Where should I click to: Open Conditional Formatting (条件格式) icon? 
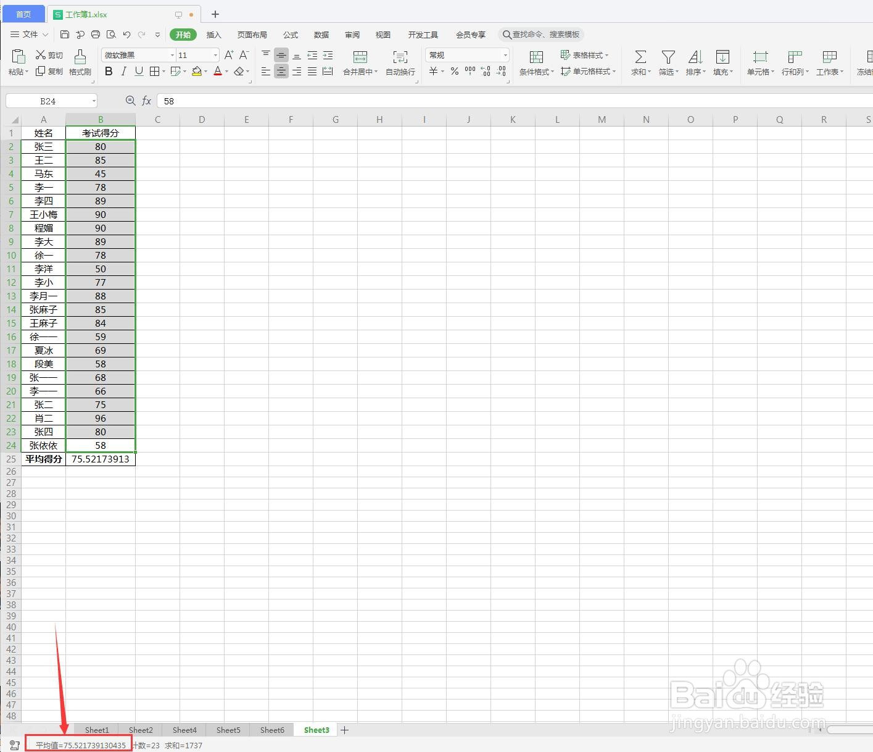pos(536,57)
